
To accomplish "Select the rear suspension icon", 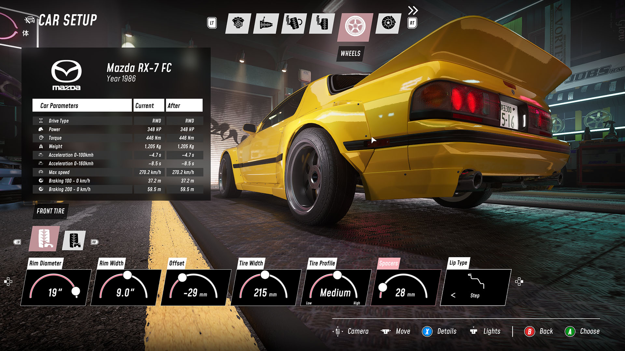I will pos(322,23).
